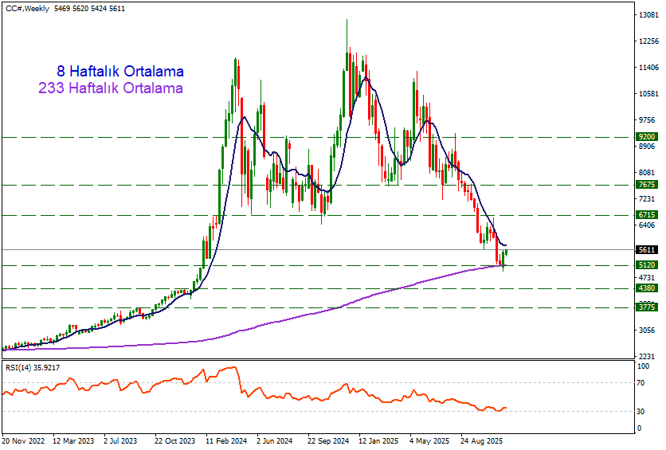Click the 9200 price level tag
The height and width of the screenshot is (450, 666).
646,137
